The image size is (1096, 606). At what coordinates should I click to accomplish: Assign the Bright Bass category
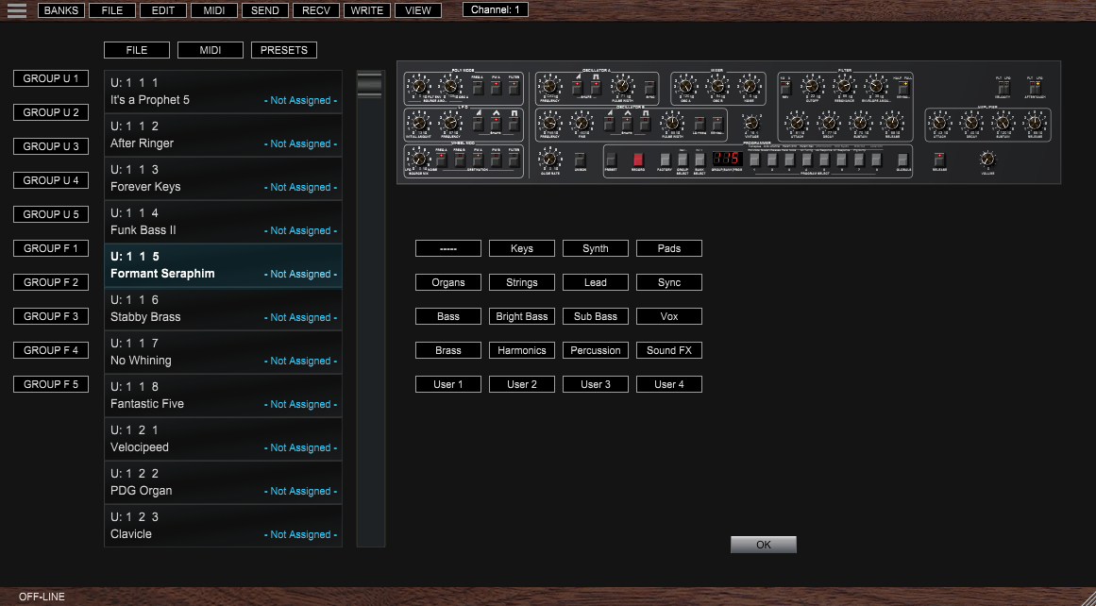pos(522,316)
